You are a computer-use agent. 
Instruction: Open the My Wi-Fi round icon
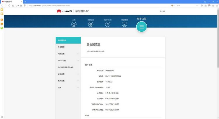(108, 24)
